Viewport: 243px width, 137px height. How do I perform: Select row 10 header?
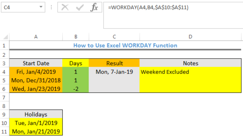point(4,123)
